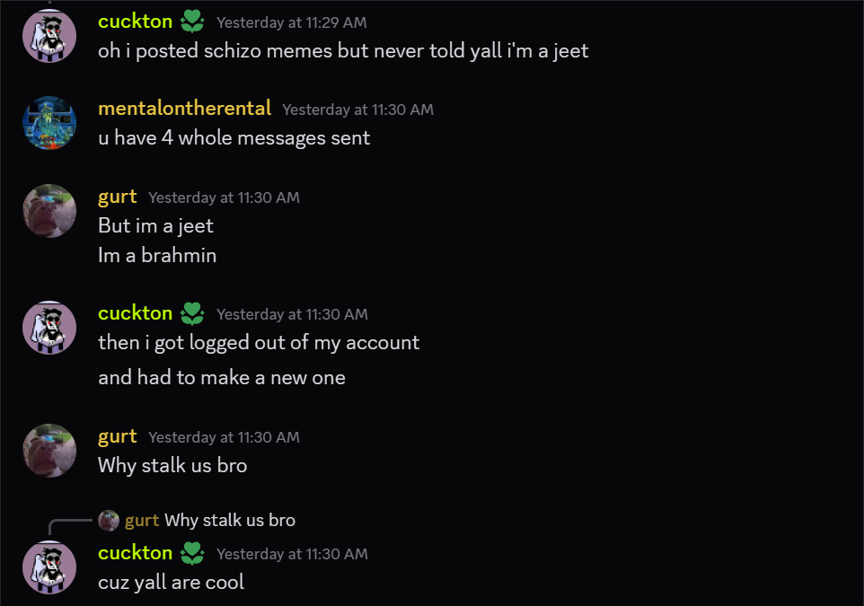
Task: Click the cuckton username above the schizo memes message
Action: point(135,22)
